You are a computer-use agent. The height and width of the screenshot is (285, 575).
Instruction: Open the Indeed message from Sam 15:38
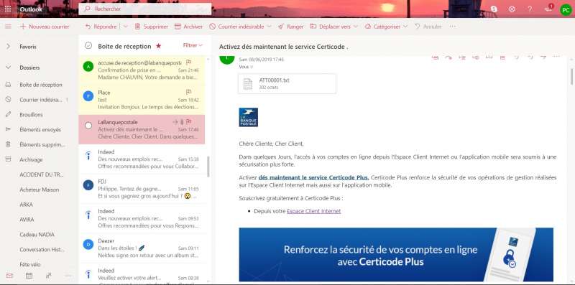[x=142, y=159]
